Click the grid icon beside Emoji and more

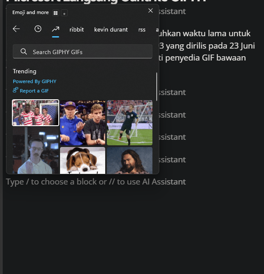coord(55,13)
